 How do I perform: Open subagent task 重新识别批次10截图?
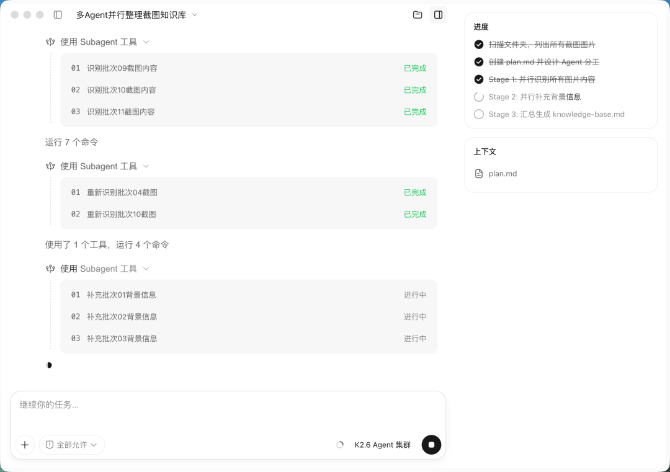point(249,215)
